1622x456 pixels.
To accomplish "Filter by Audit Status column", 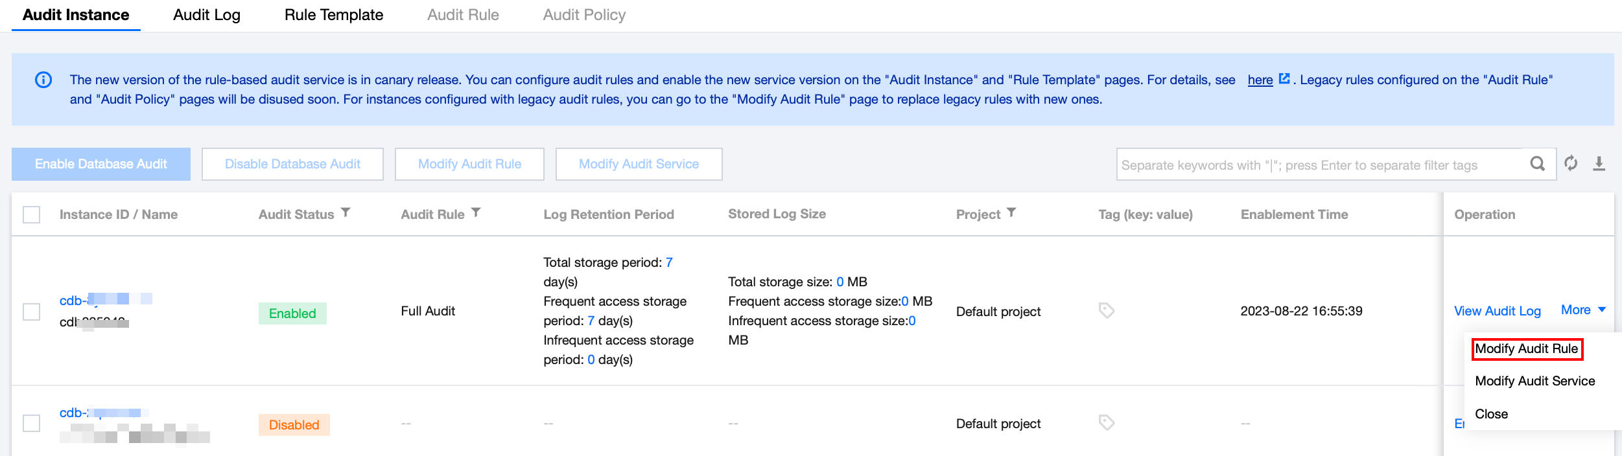I will point(346,212).
